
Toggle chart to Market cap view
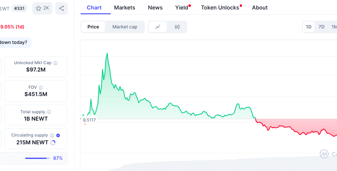pos(125,27)
